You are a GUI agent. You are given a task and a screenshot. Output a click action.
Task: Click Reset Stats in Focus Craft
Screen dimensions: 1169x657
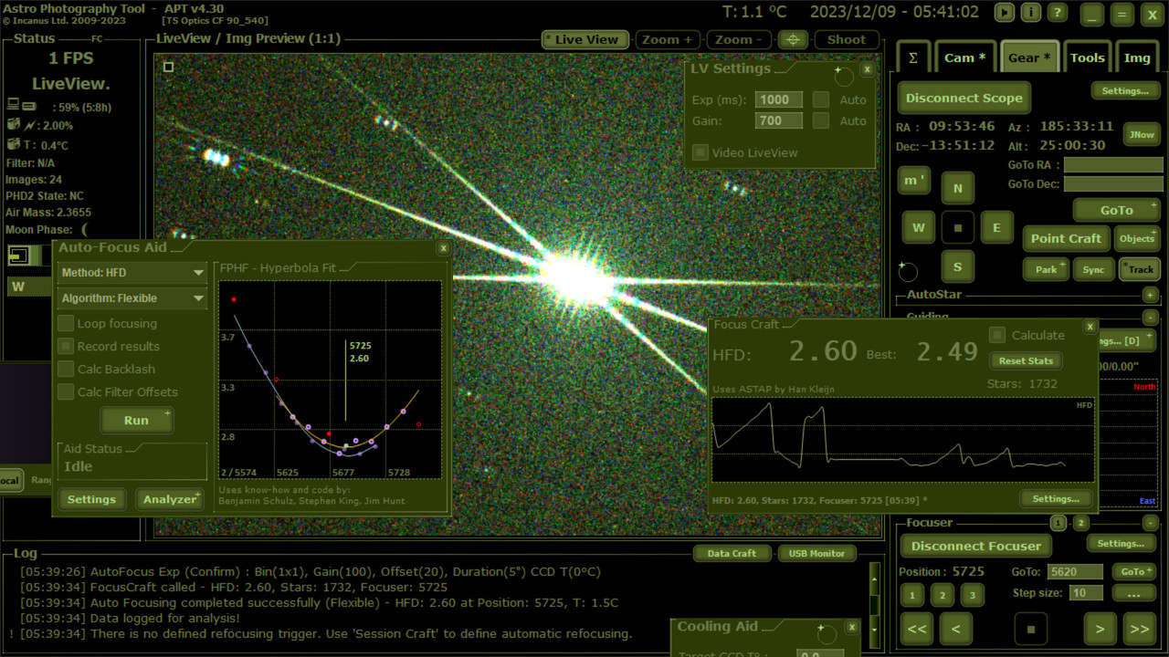click(x=1026, y=360)
